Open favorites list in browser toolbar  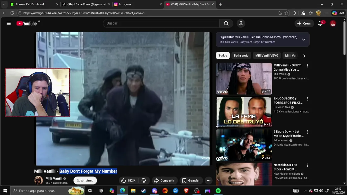311,13
